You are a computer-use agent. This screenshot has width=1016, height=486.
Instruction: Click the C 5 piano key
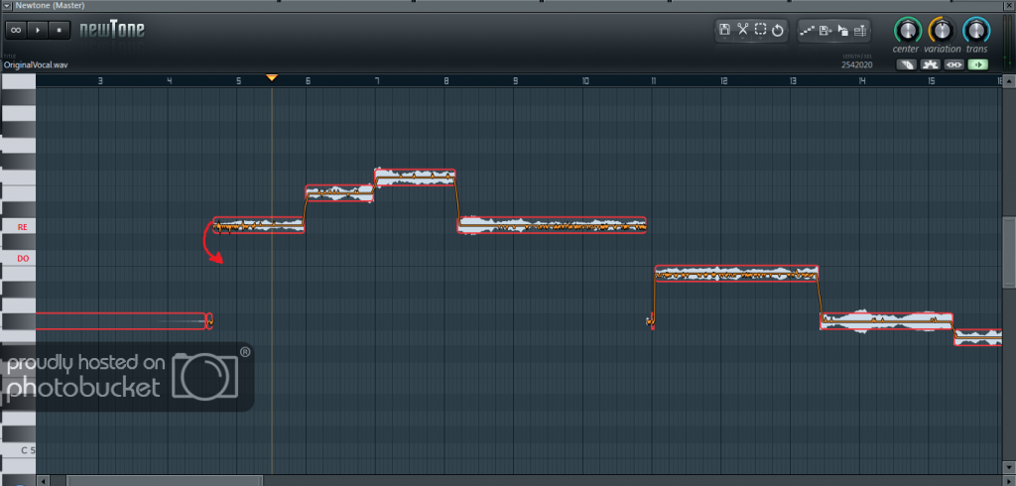pyautogui.click(x=18, y=449)
